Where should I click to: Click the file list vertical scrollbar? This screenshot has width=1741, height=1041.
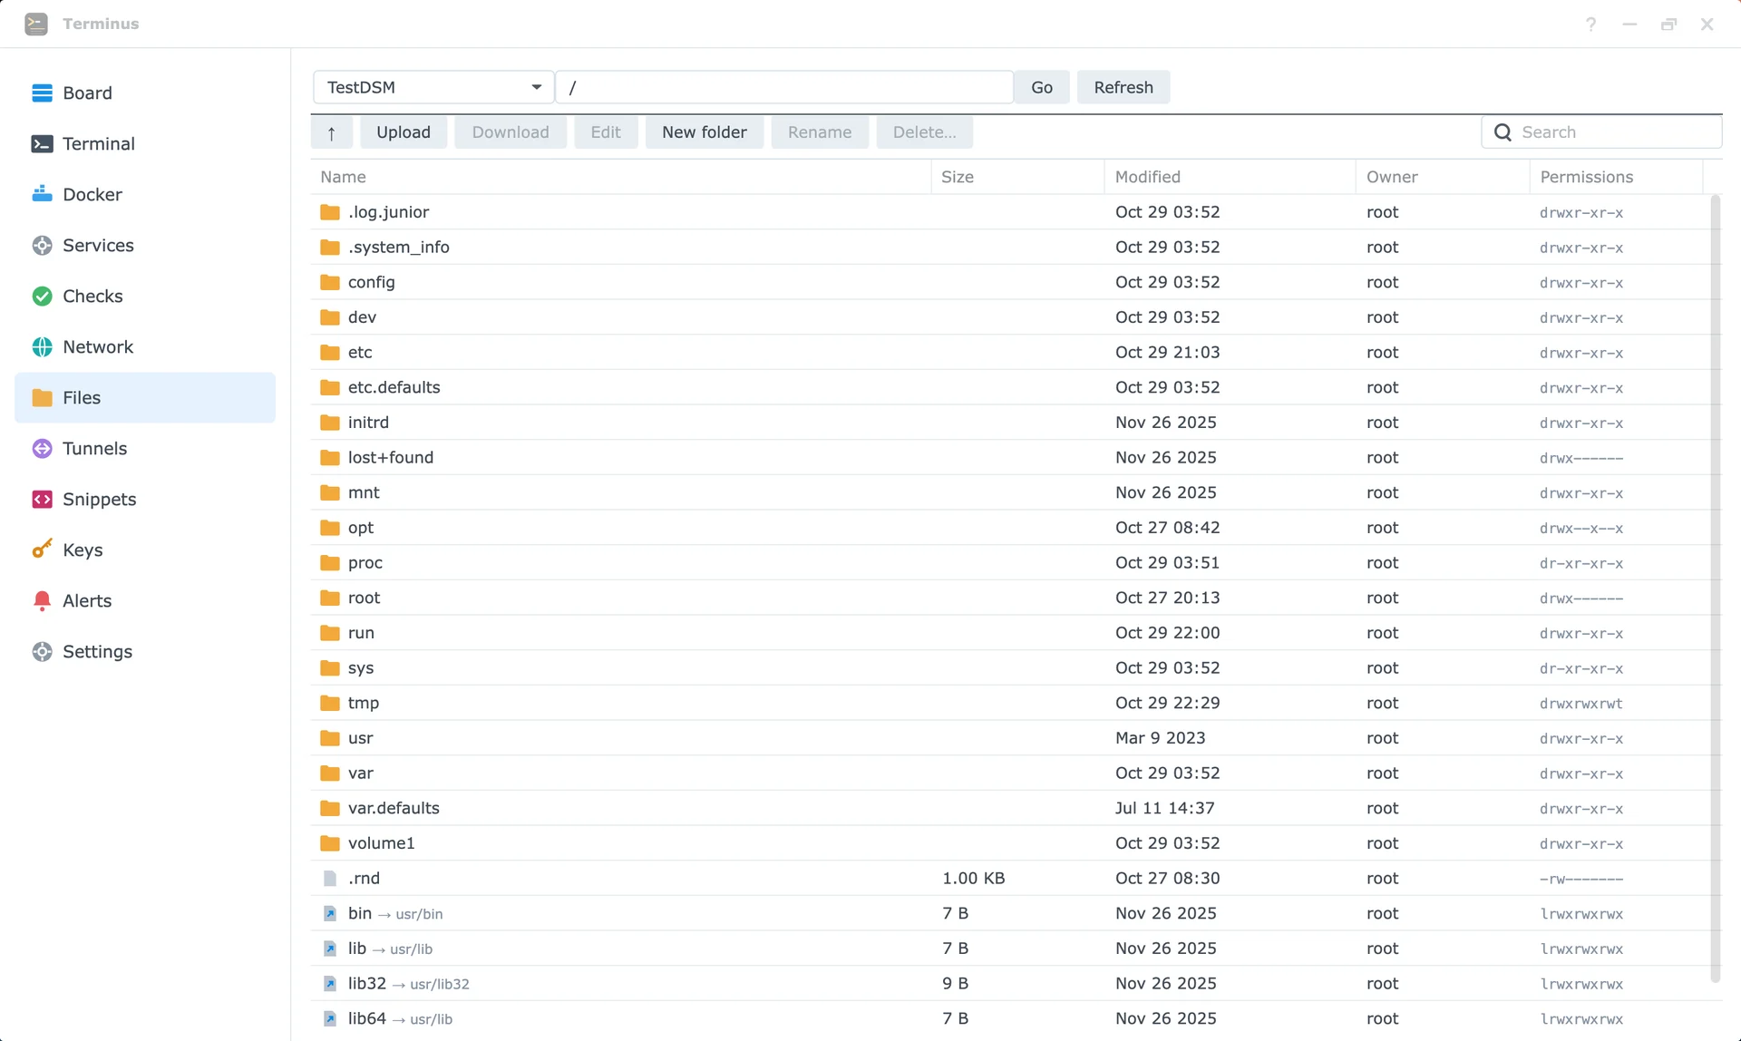(1715, 589)
